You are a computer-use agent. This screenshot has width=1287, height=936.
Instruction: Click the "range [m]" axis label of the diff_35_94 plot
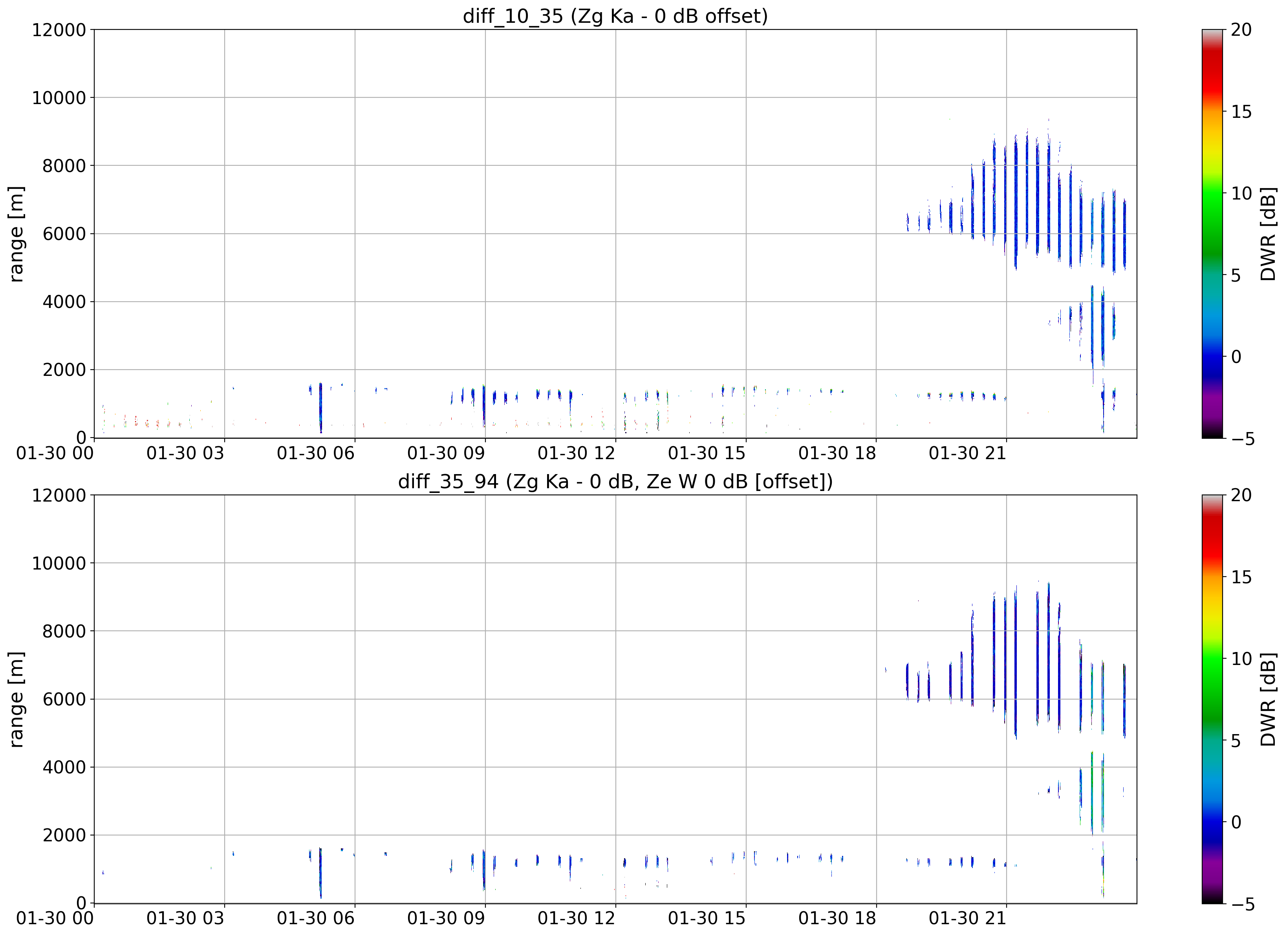point(16,699)
